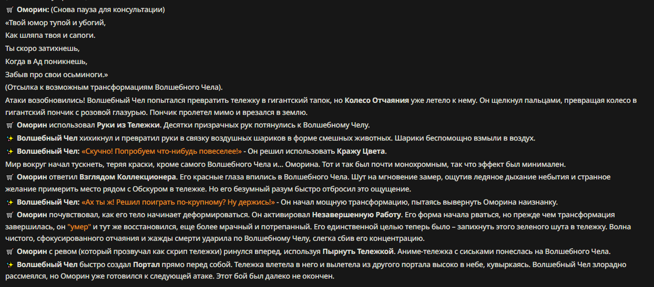This screenshot has width=654, height=287.
Task: Click the cart emoji before "Оморин использовал"
Action: pos(9,125)
